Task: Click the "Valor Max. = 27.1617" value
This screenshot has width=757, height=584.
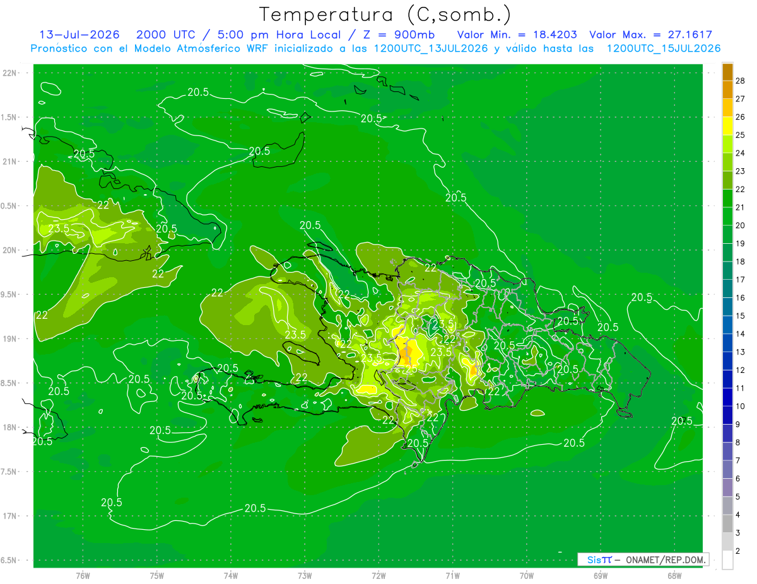Action: [650, 35]
